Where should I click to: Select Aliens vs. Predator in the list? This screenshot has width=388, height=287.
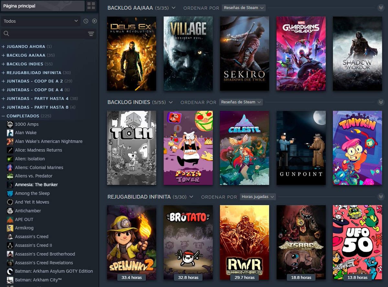point(34,176)
